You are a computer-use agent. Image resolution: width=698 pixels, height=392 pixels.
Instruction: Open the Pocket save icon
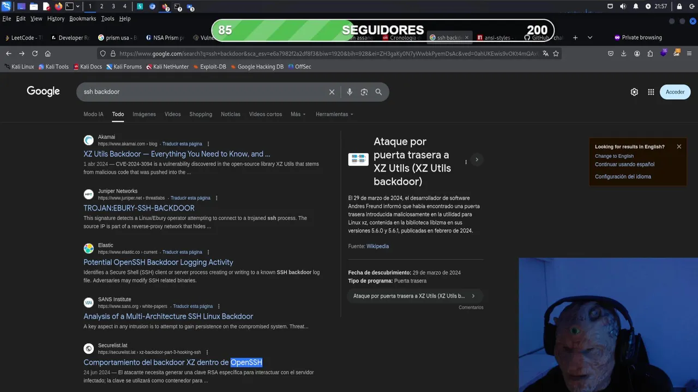611,53
